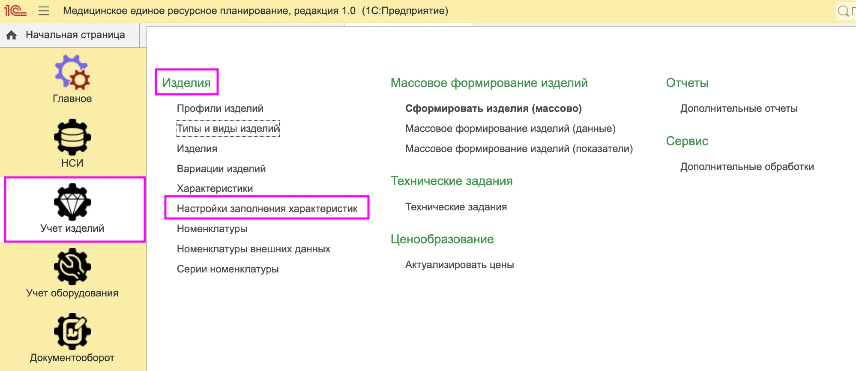Select the Учет изделий diamond icon

click(72, 202)
